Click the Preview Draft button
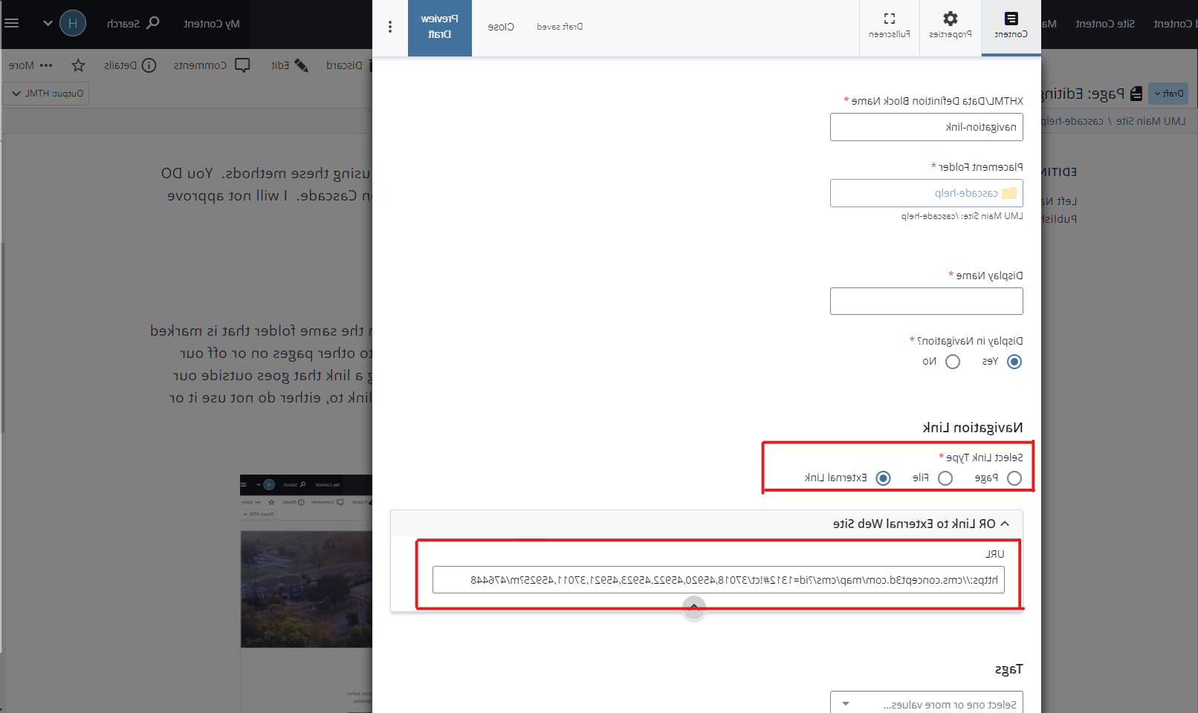This screenshot has width=1198, height=713. pyautogui.click(x=439, y=27)
